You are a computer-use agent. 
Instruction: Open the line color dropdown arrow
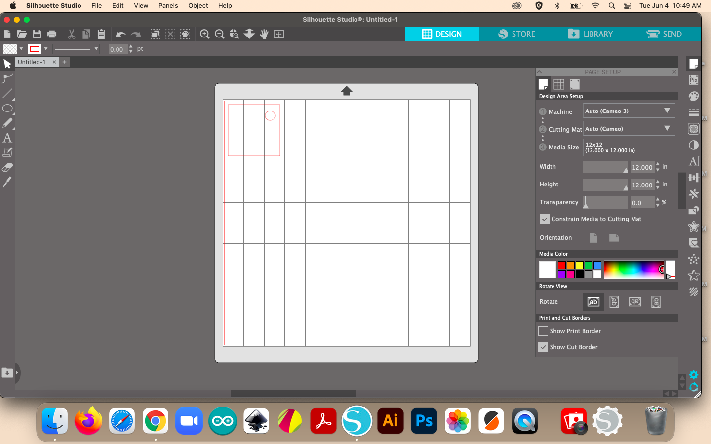(x=46, y=49)
